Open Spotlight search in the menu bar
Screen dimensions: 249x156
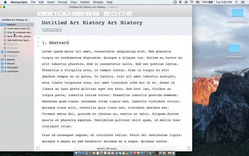tap(237, 2)
